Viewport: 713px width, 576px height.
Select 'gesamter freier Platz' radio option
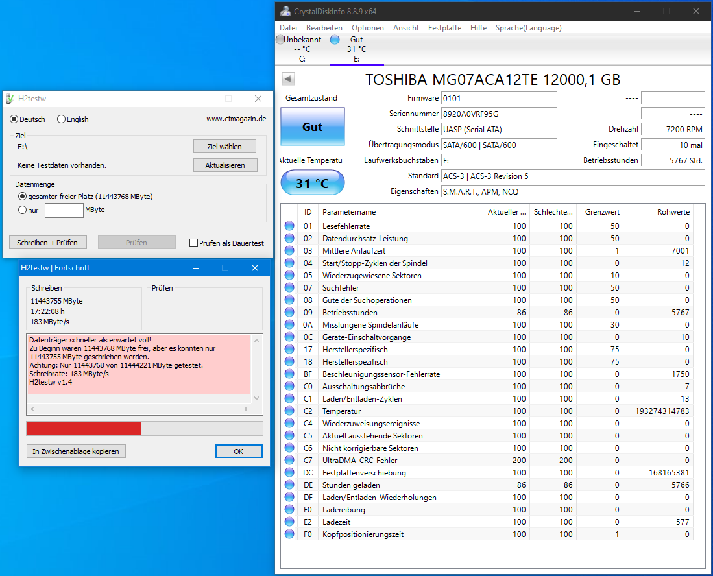22,197
